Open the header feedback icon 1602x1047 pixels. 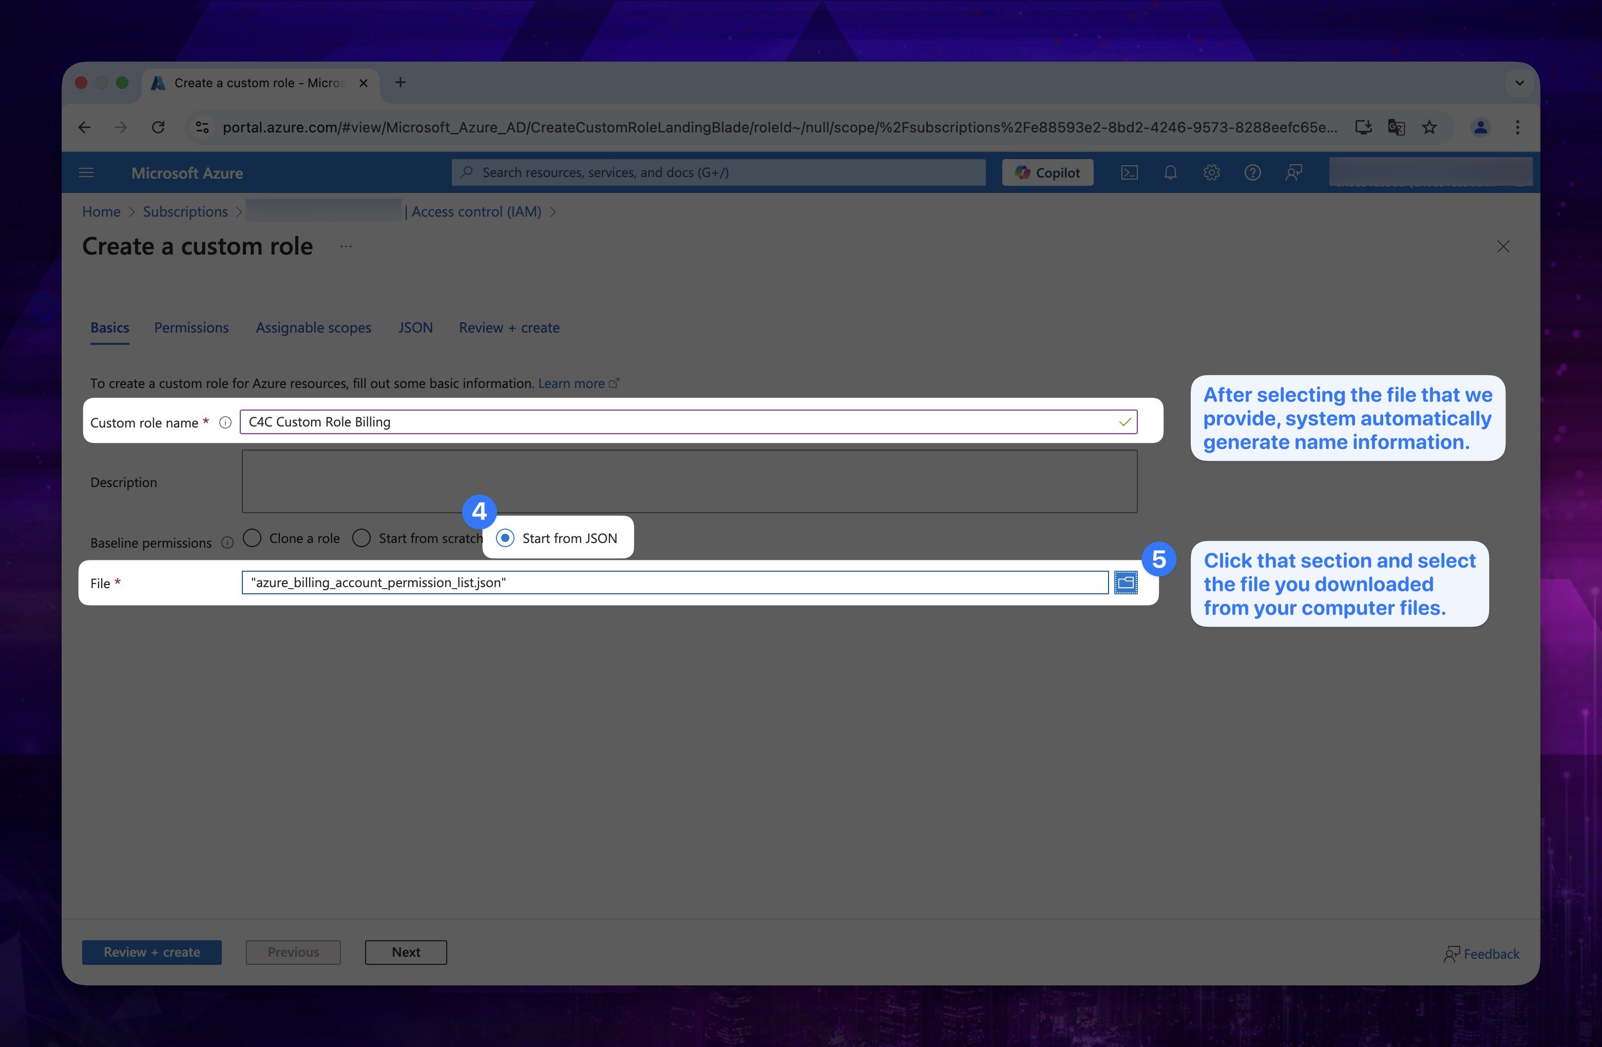click(x=1294, y=173)
